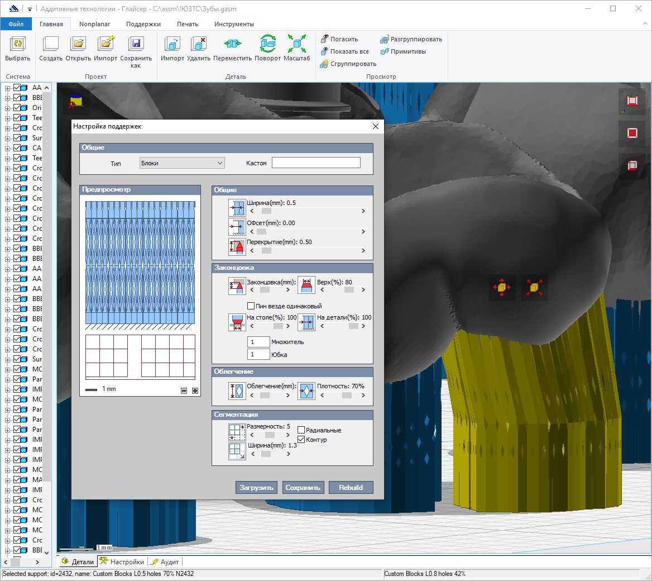The height and width of the screenshot is (581, 652).
Task: Click the Кастом text input field
Action: (x=316, y=163)
